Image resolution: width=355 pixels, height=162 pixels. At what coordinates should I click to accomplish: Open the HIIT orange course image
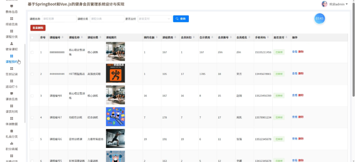(115, 73)
